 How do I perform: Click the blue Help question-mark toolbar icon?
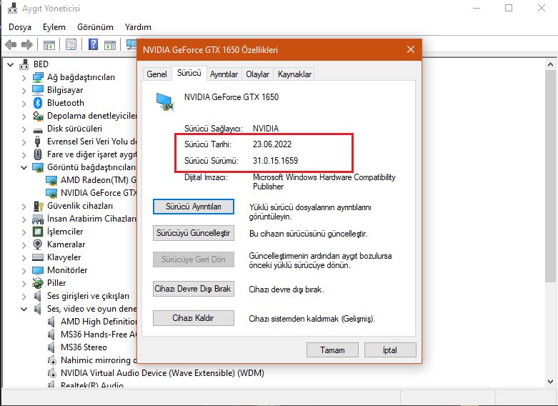click(x=93, y=44)
